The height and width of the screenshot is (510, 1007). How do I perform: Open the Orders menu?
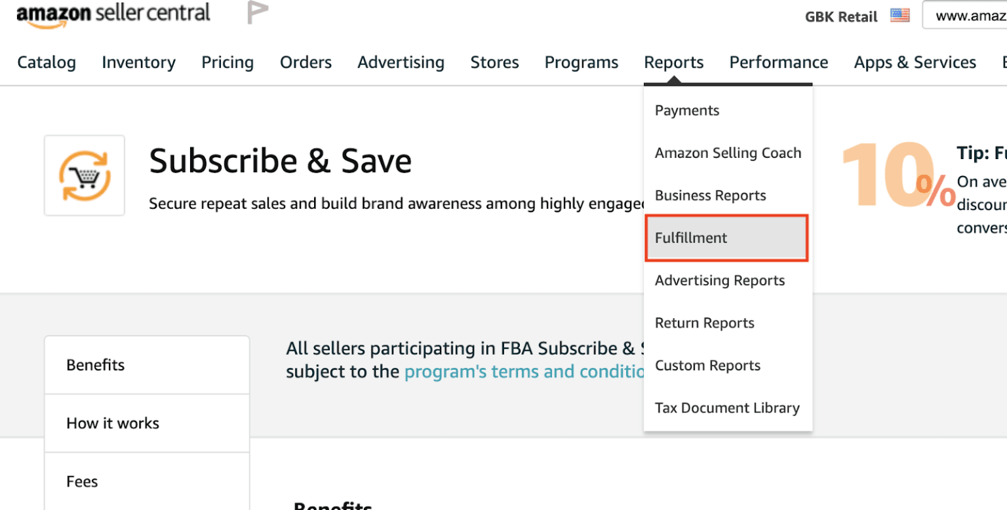tap(306, 62)
